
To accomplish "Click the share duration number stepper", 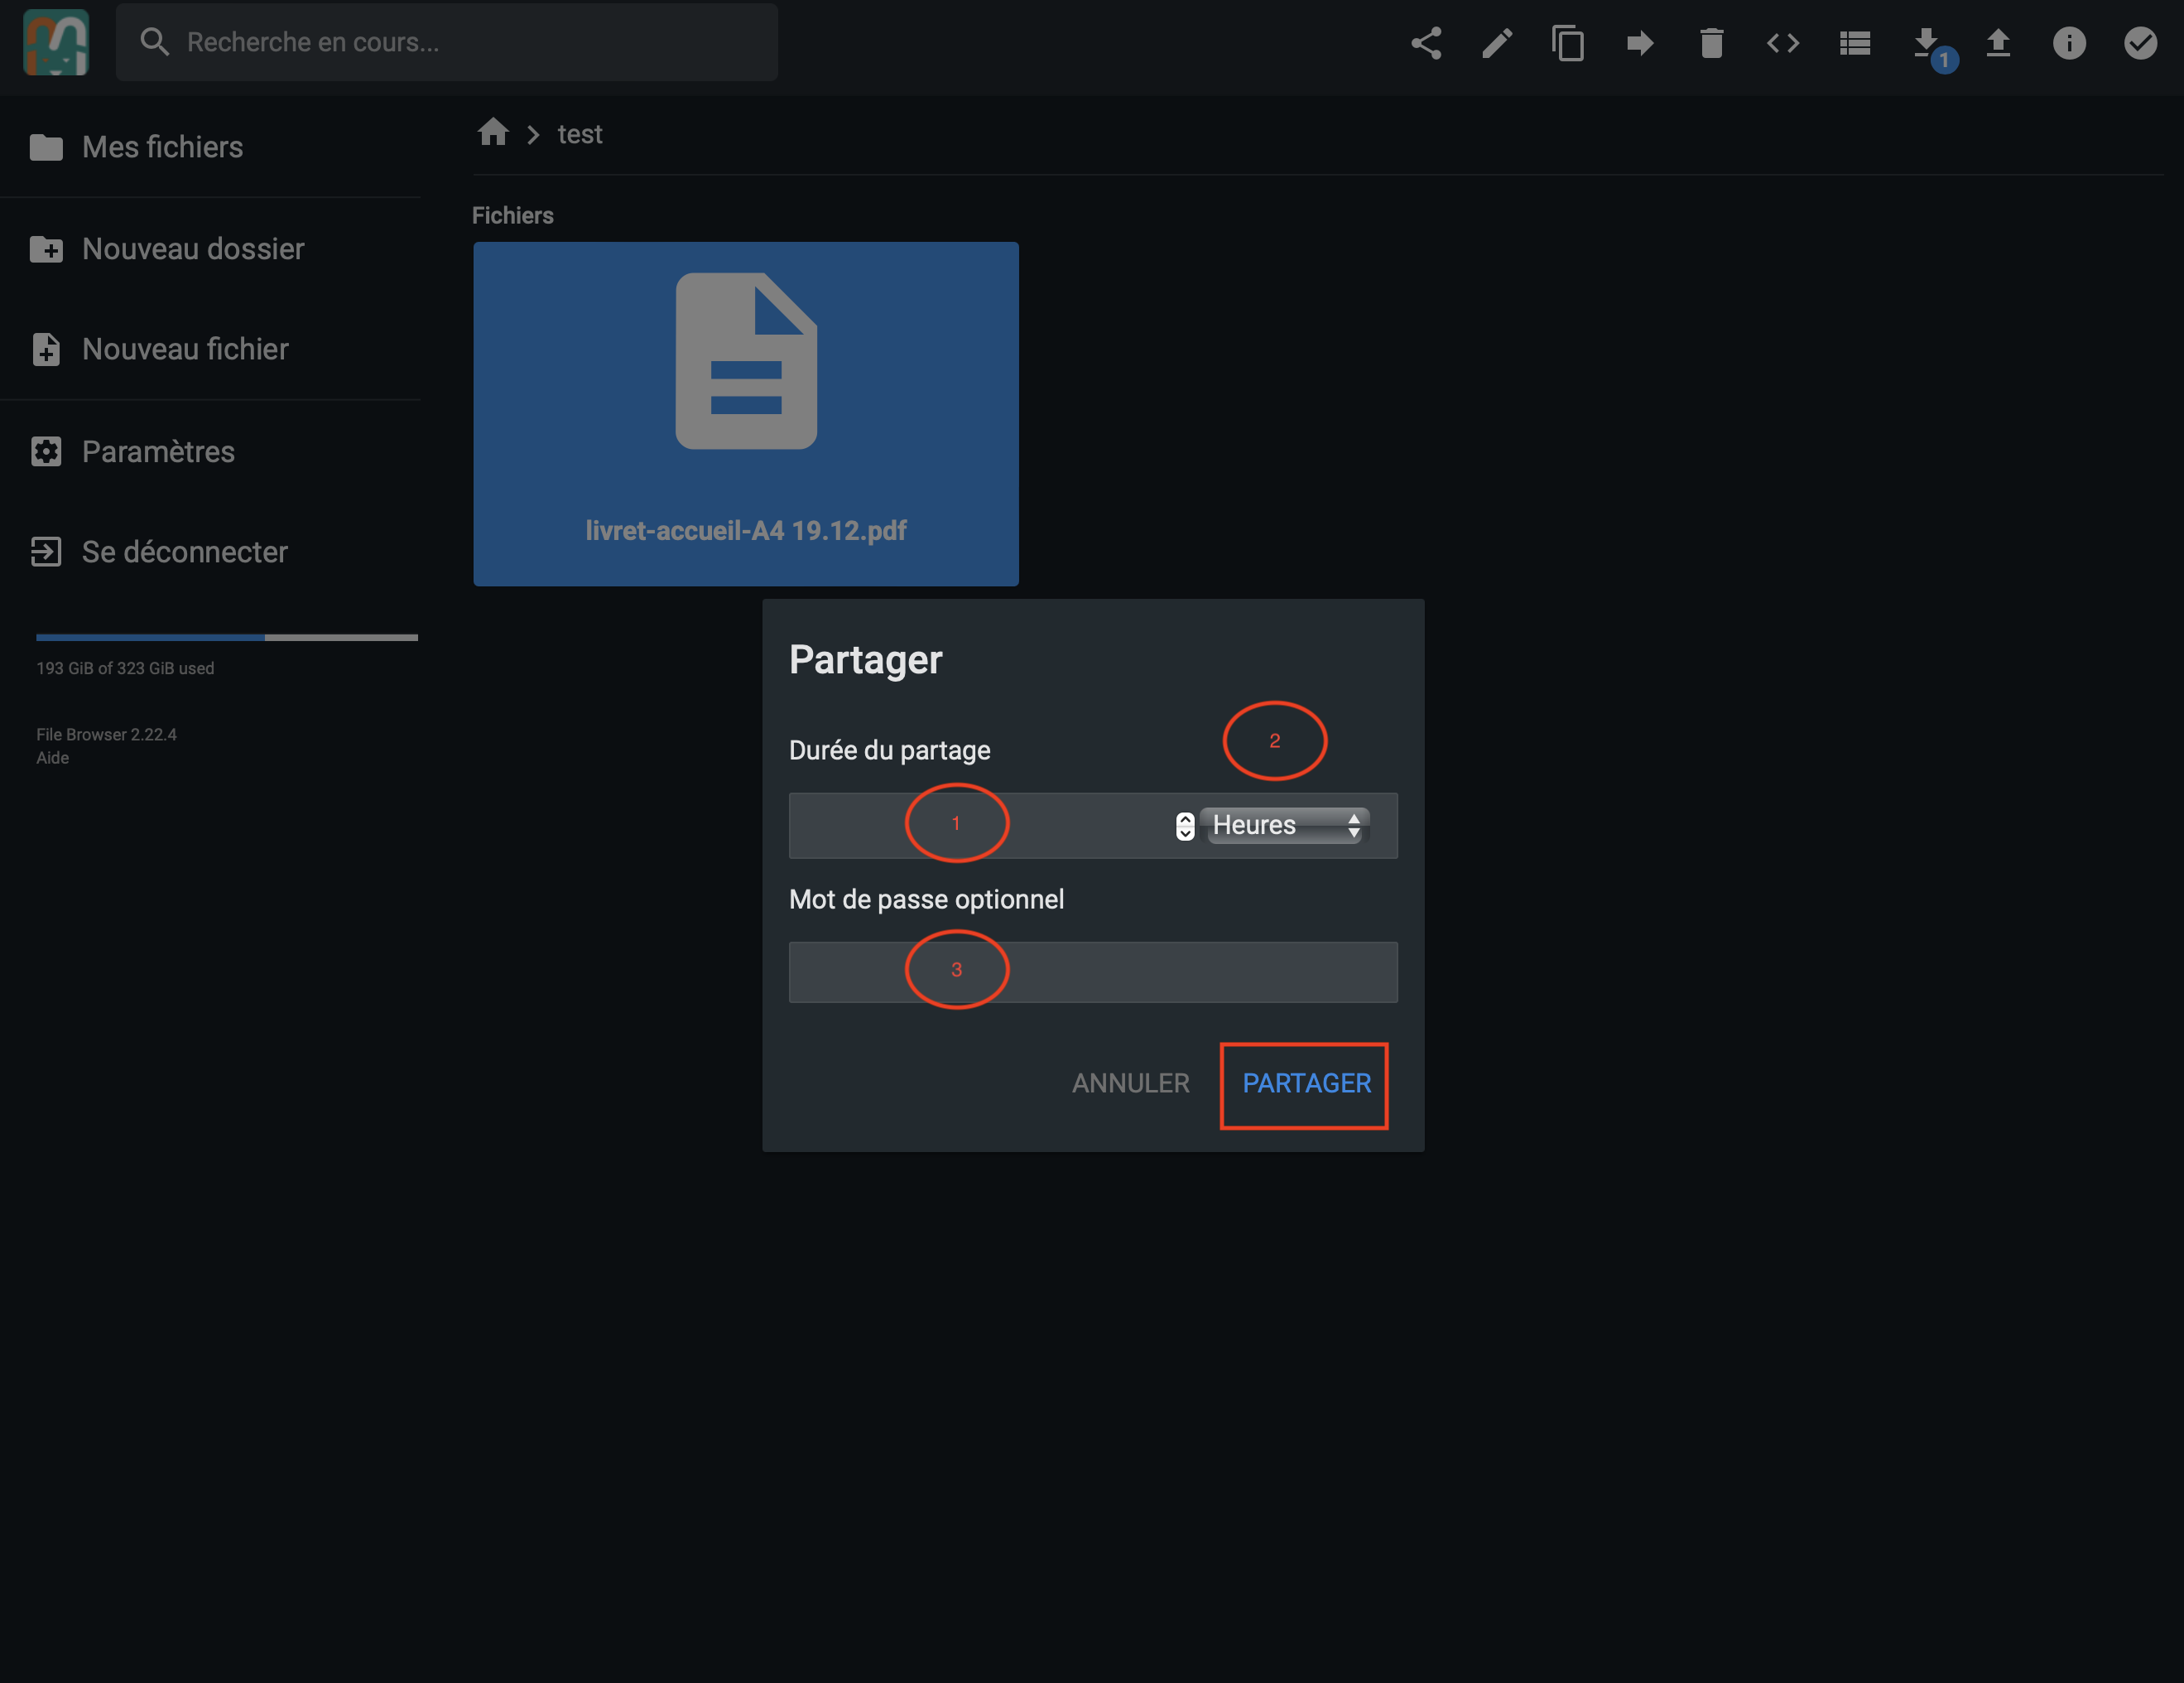I will click(x=1185, y=826).
